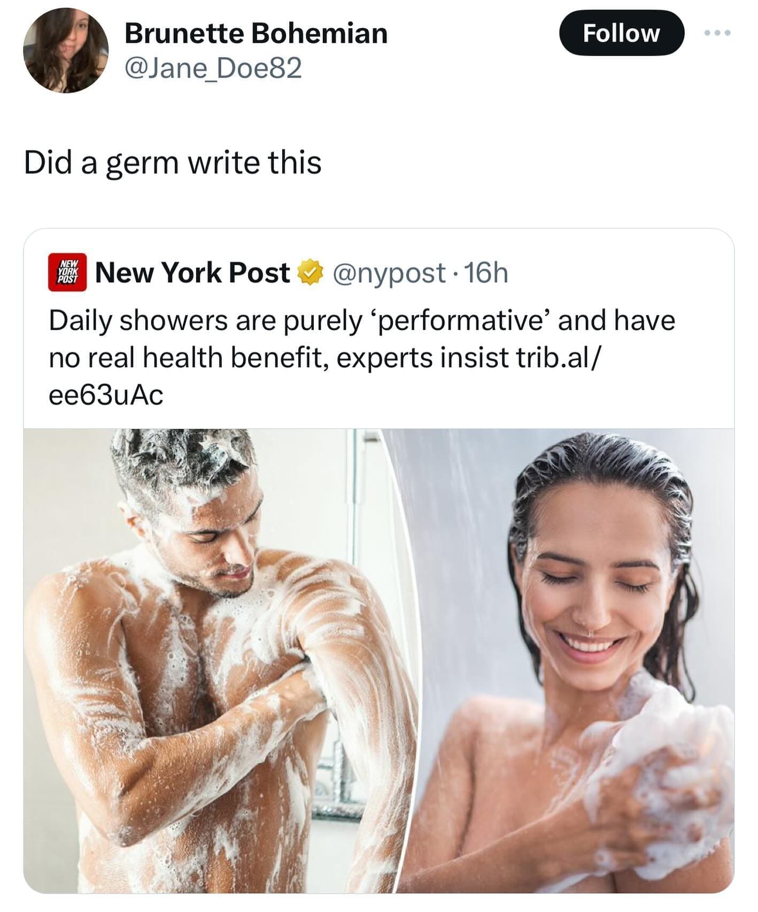This screenshot has width=758, height=912.
Task: Open the Brunette Bohemian display name
Action: pyautogui.click(x=256, y=33)
